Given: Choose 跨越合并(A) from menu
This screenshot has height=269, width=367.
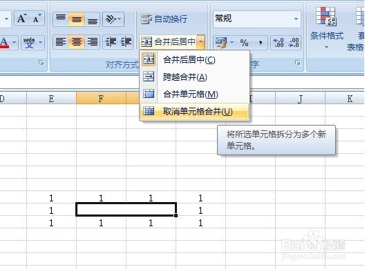Looking at the screenshot, I should click(194, 77).
